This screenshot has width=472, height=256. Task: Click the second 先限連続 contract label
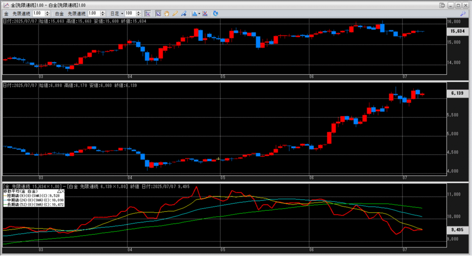(77, 14)
